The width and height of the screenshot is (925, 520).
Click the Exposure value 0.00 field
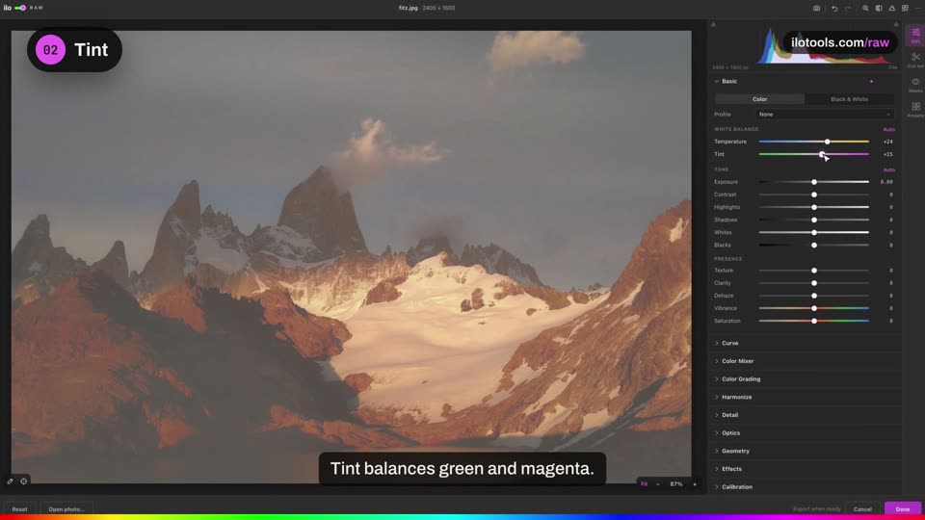[x=886, y=182]
